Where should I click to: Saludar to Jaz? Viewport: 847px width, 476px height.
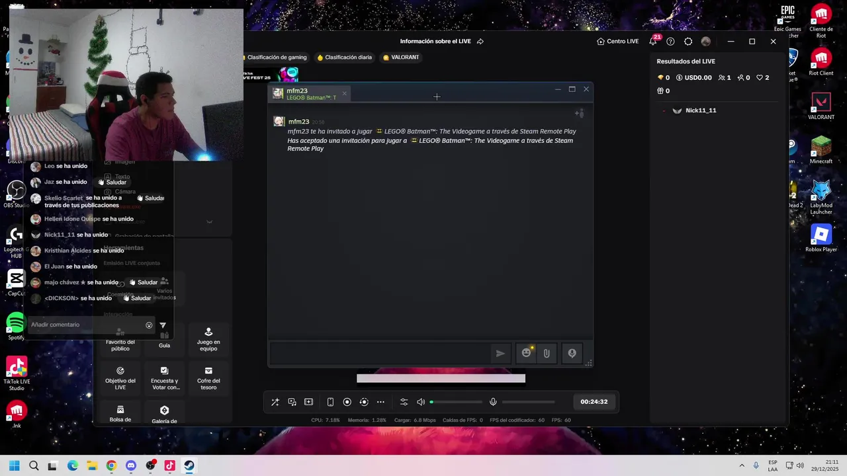click(112, 182)
